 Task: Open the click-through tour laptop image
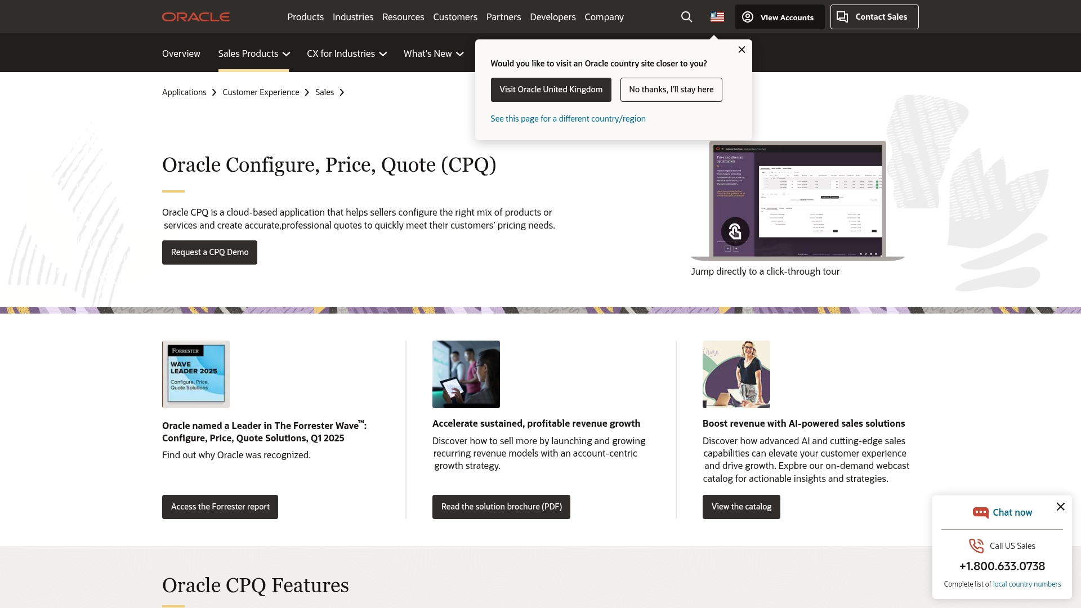tap(797, 200)
